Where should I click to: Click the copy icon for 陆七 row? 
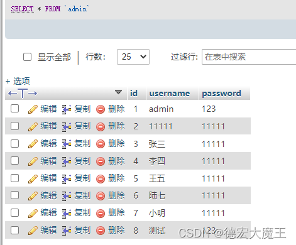67,196
